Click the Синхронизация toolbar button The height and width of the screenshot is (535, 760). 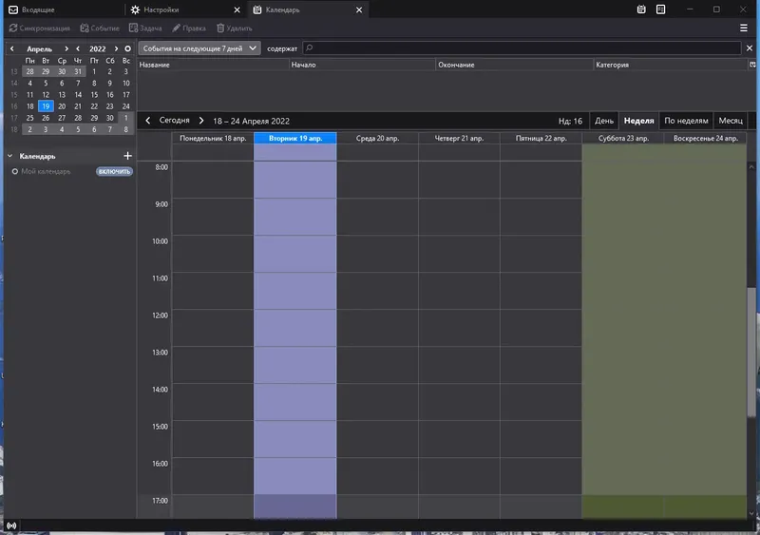click(40, 29)
